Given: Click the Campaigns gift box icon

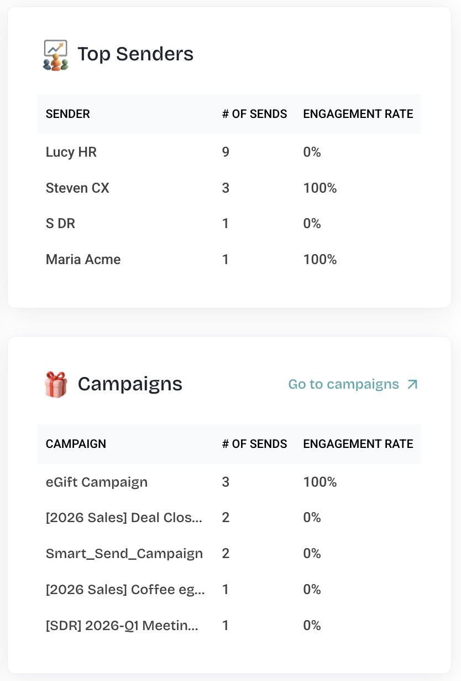Looking at the screenshot, I should click(x=55, y=384).
